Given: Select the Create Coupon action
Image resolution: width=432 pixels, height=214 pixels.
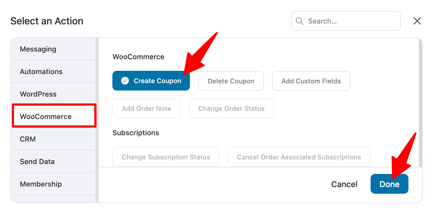Looking at the screenshot, I should (x=151, y=81).
